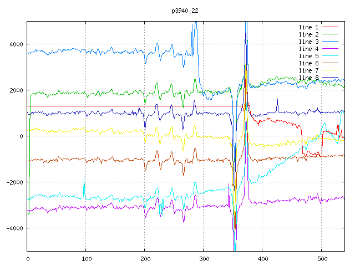
Task: Click the 'line 7' legend label
Action: [x=308, y=70]
